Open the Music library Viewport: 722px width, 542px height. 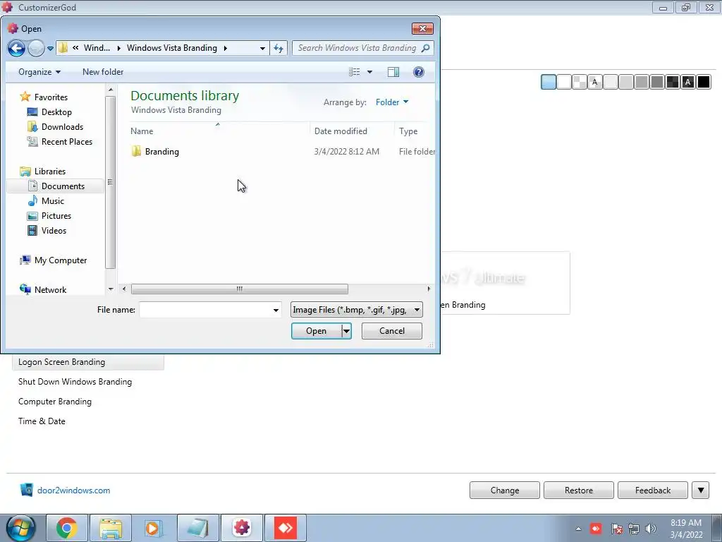[52, 201]
